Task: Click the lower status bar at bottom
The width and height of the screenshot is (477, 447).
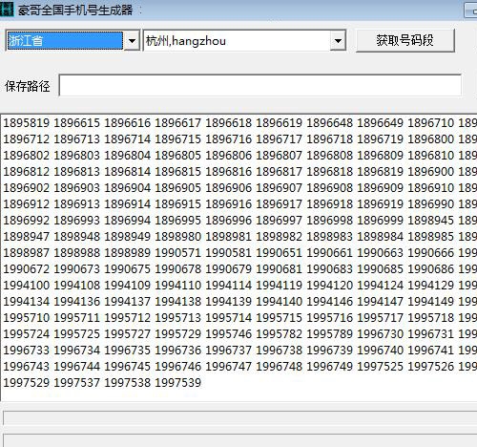Action: click(x=240, y=440)
